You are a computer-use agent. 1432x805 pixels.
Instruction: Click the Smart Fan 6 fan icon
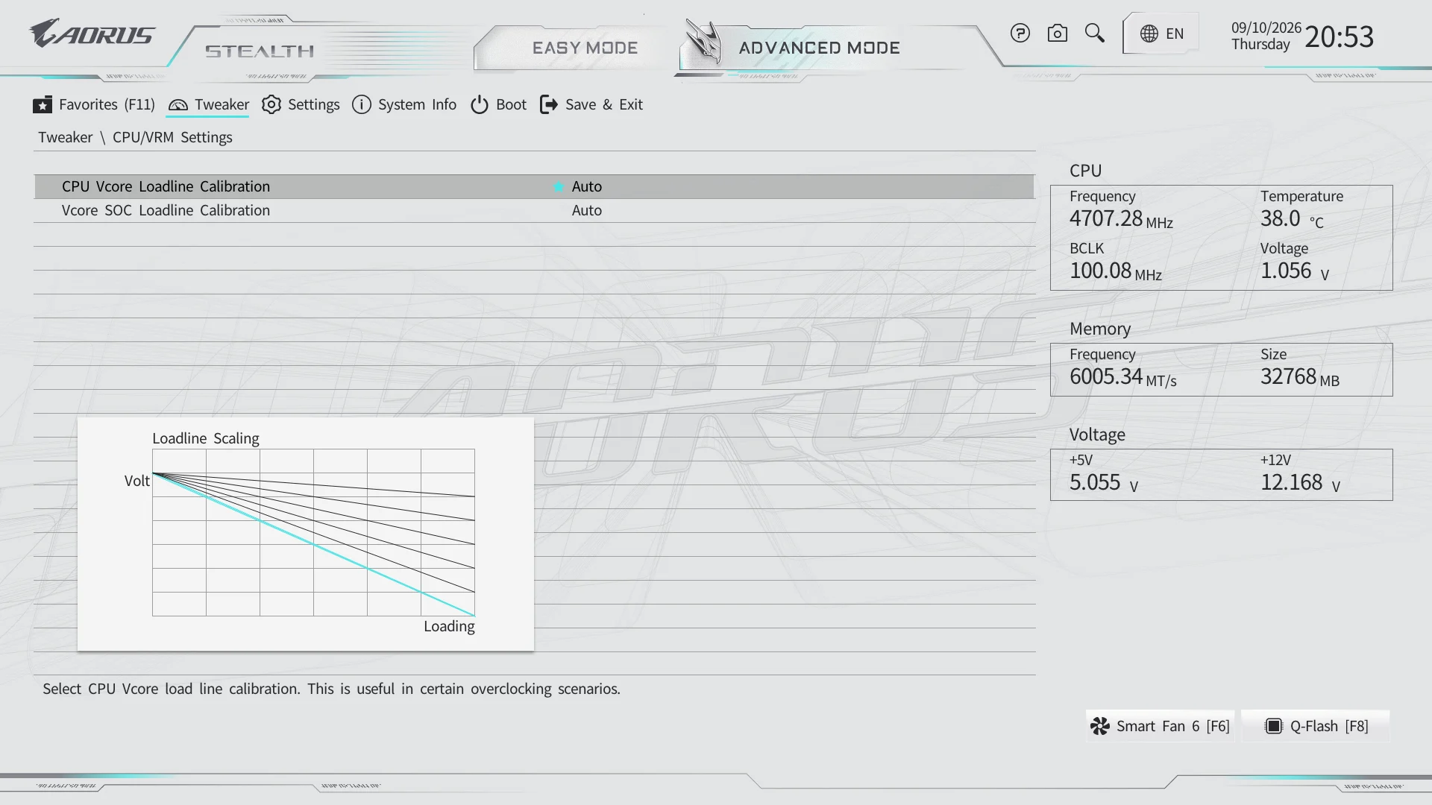1100,726
